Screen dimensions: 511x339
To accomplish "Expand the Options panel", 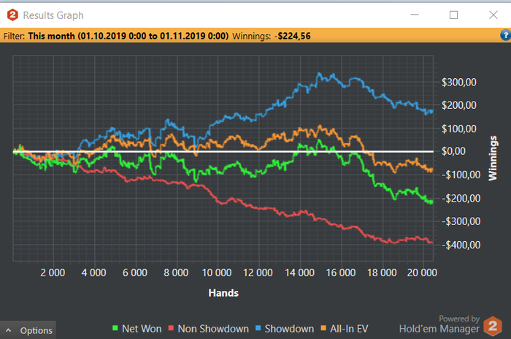I will [x=28, y=330].
